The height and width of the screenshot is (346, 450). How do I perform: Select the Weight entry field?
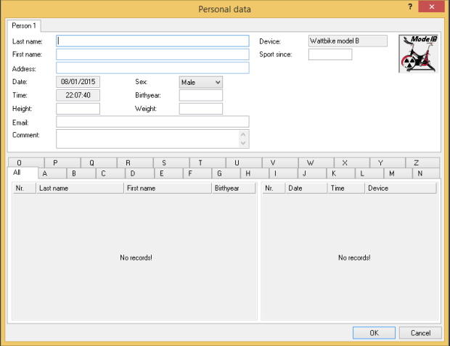point(201,109)
